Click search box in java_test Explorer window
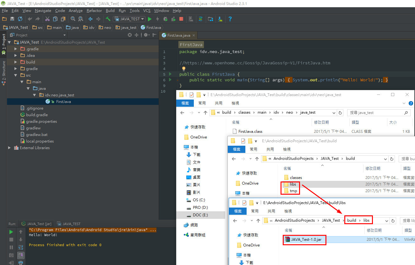The height and width of the screenshot is (265, 415). click(379, 112)
